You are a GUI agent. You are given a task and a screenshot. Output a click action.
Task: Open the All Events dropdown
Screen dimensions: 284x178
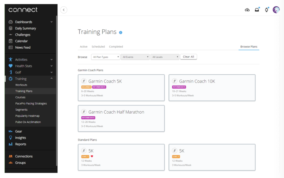[x=135, y=57]
